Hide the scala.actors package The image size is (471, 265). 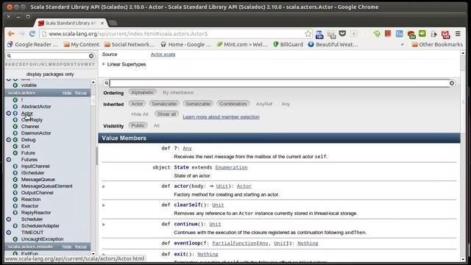(x=67, y=93)
